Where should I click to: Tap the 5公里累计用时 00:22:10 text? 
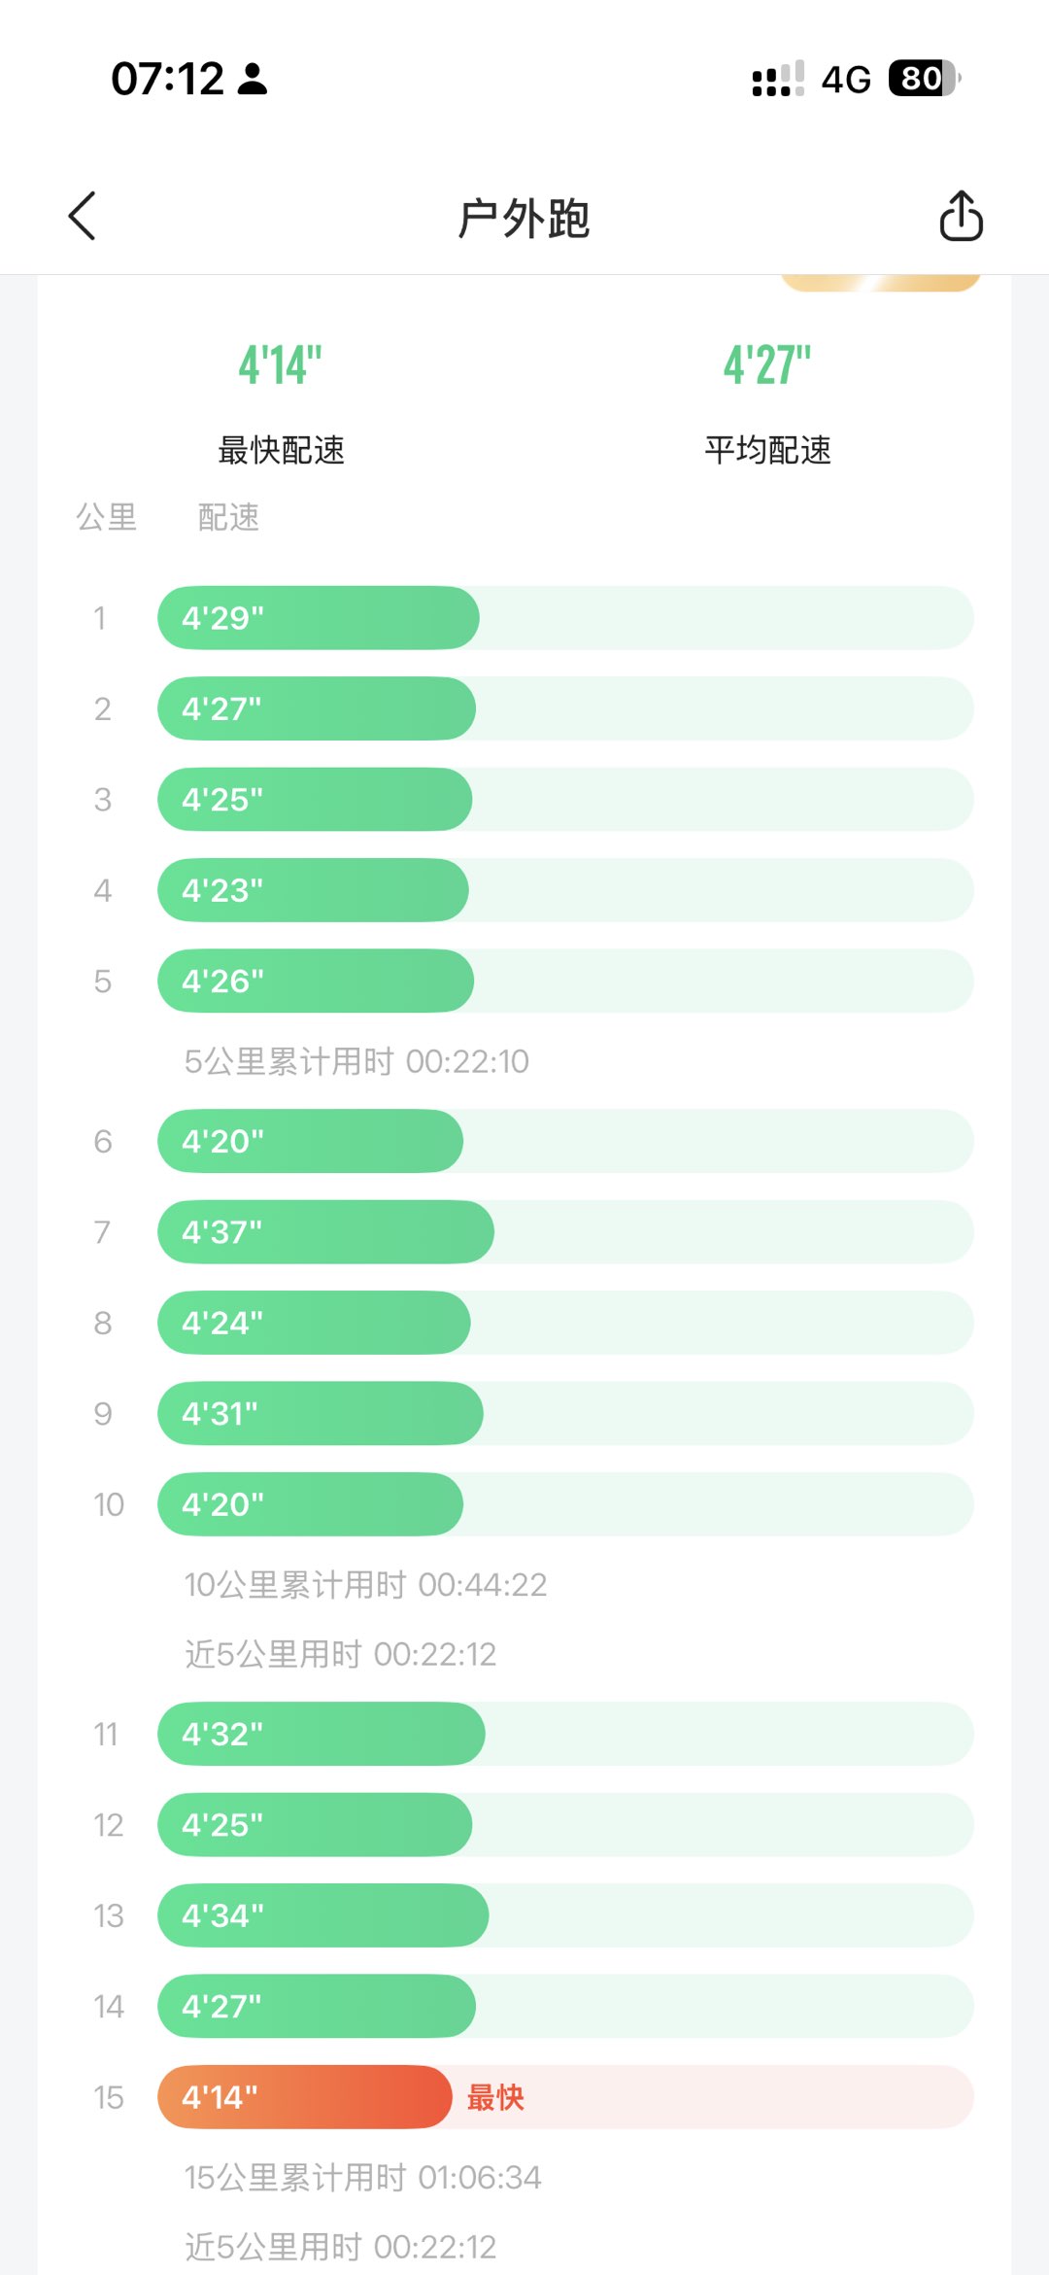[356, 1061]
